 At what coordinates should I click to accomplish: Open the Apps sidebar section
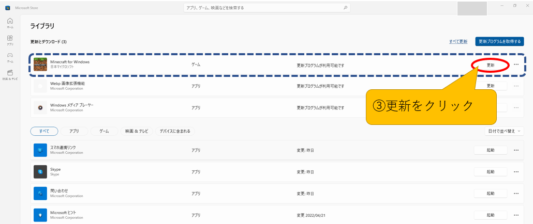pos(10,40)
